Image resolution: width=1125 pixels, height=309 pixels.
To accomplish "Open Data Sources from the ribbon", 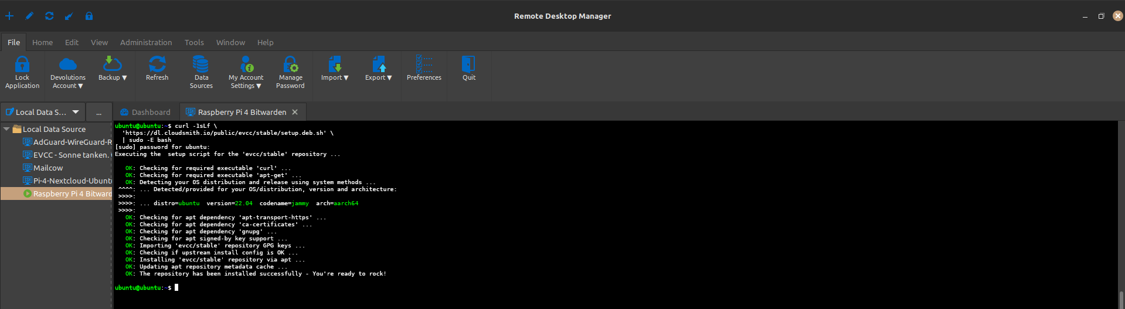I will click(x=201, y=64).
